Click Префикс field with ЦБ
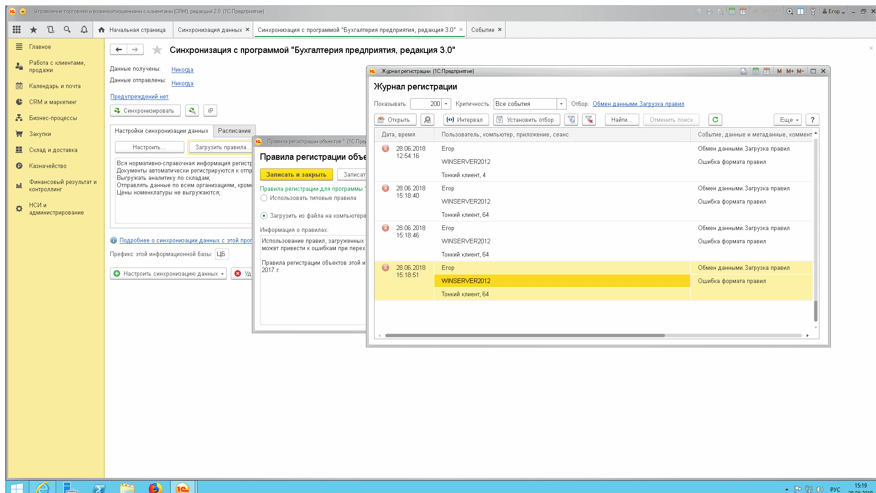 coord(221,254)
